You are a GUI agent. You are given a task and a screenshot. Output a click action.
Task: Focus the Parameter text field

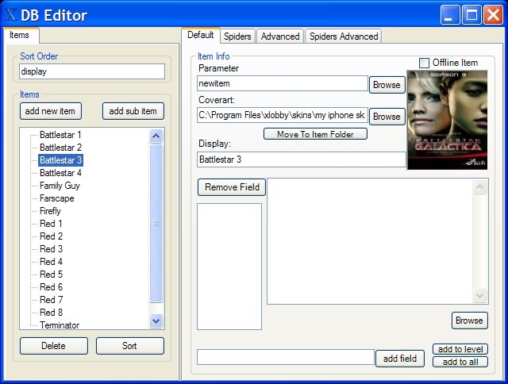(283, 83)
